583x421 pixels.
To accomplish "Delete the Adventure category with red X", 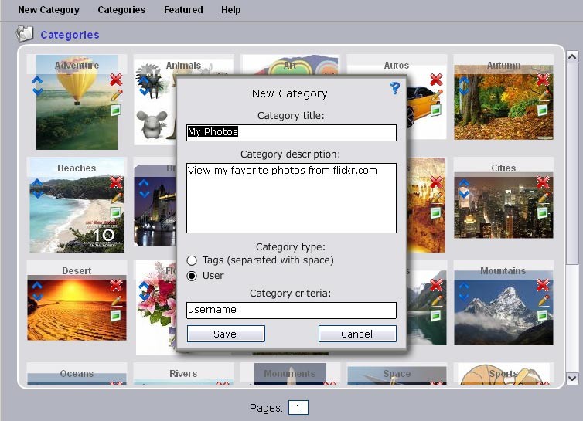I will 116,80.
